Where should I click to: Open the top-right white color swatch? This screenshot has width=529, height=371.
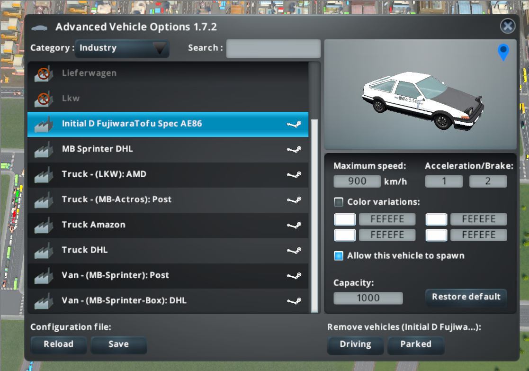click(x=436, y=219)
